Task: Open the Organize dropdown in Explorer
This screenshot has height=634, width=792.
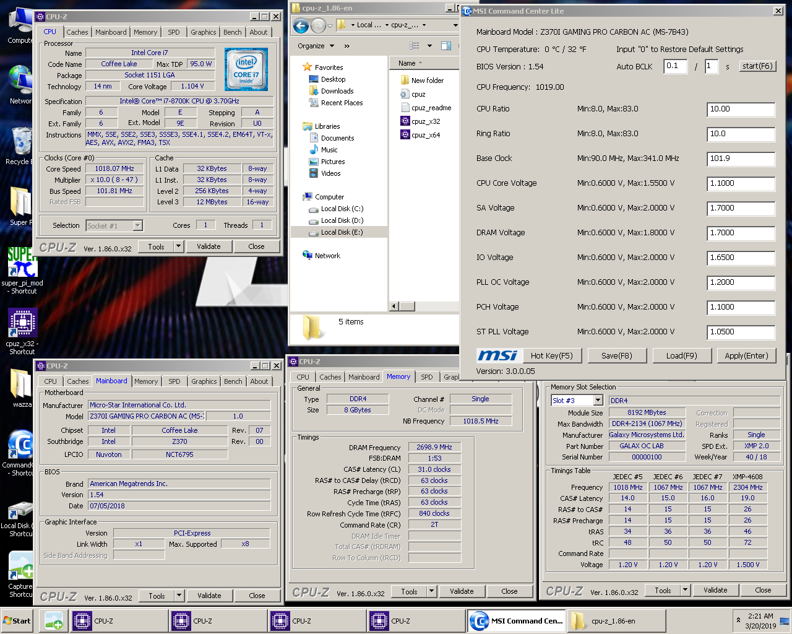Action: (x=316, y=46)
